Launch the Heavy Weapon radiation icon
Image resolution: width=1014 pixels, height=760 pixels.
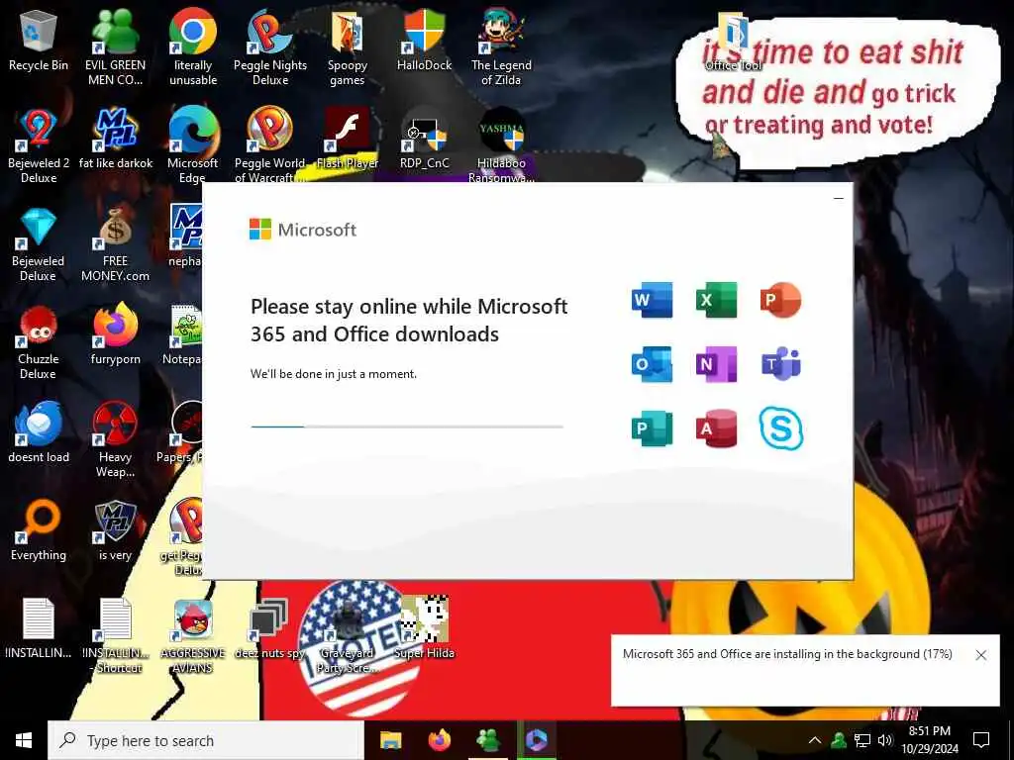(x=115, y=440)
